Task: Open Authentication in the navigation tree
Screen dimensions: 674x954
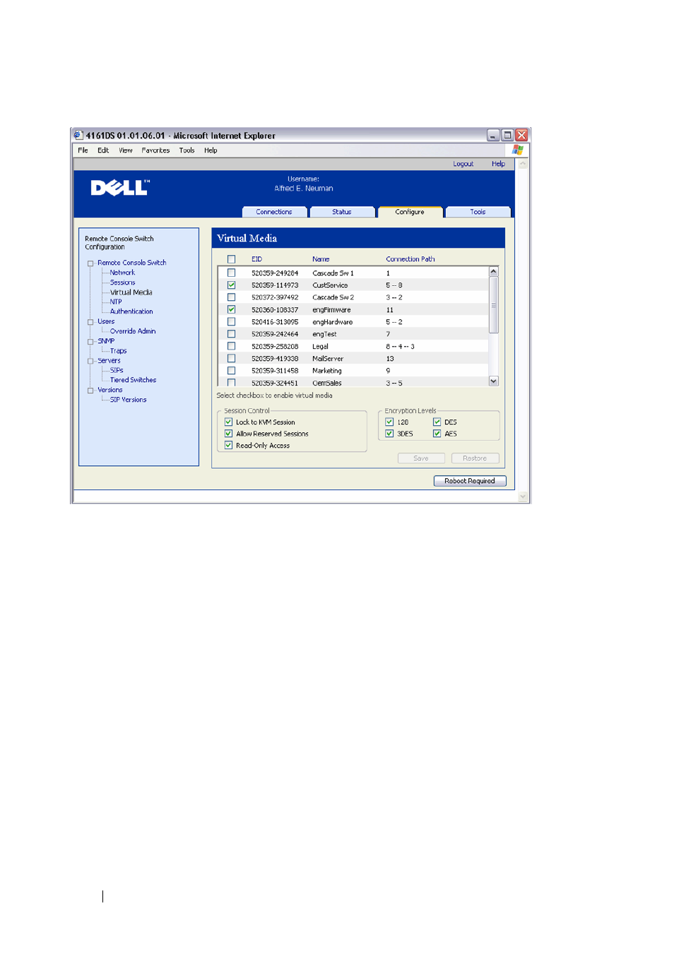Action: tap(131, 311)
